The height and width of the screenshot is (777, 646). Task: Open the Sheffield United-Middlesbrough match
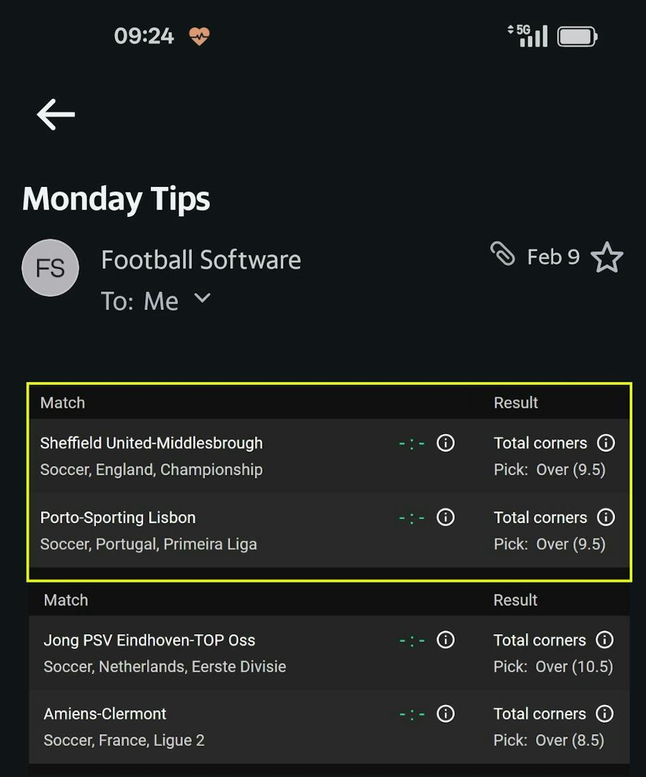151,443
